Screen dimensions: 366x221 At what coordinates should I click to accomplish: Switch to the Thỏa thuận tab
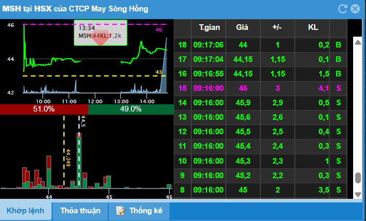pyautogui.click(x=80, y=211)
